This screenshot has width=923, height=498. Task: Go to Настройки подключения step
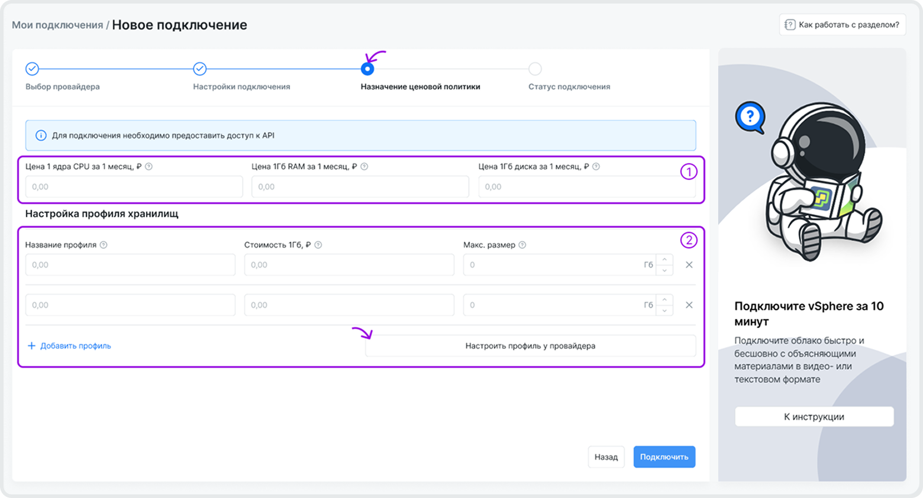[200, 69]
